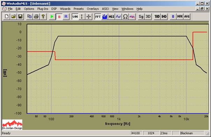Pause measurement with the red pause icon

(59, 17)
